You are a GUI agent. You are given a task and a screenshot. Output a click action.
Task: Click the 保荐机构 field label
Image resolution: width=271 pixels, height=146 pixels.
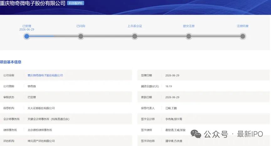pos(9,108)
